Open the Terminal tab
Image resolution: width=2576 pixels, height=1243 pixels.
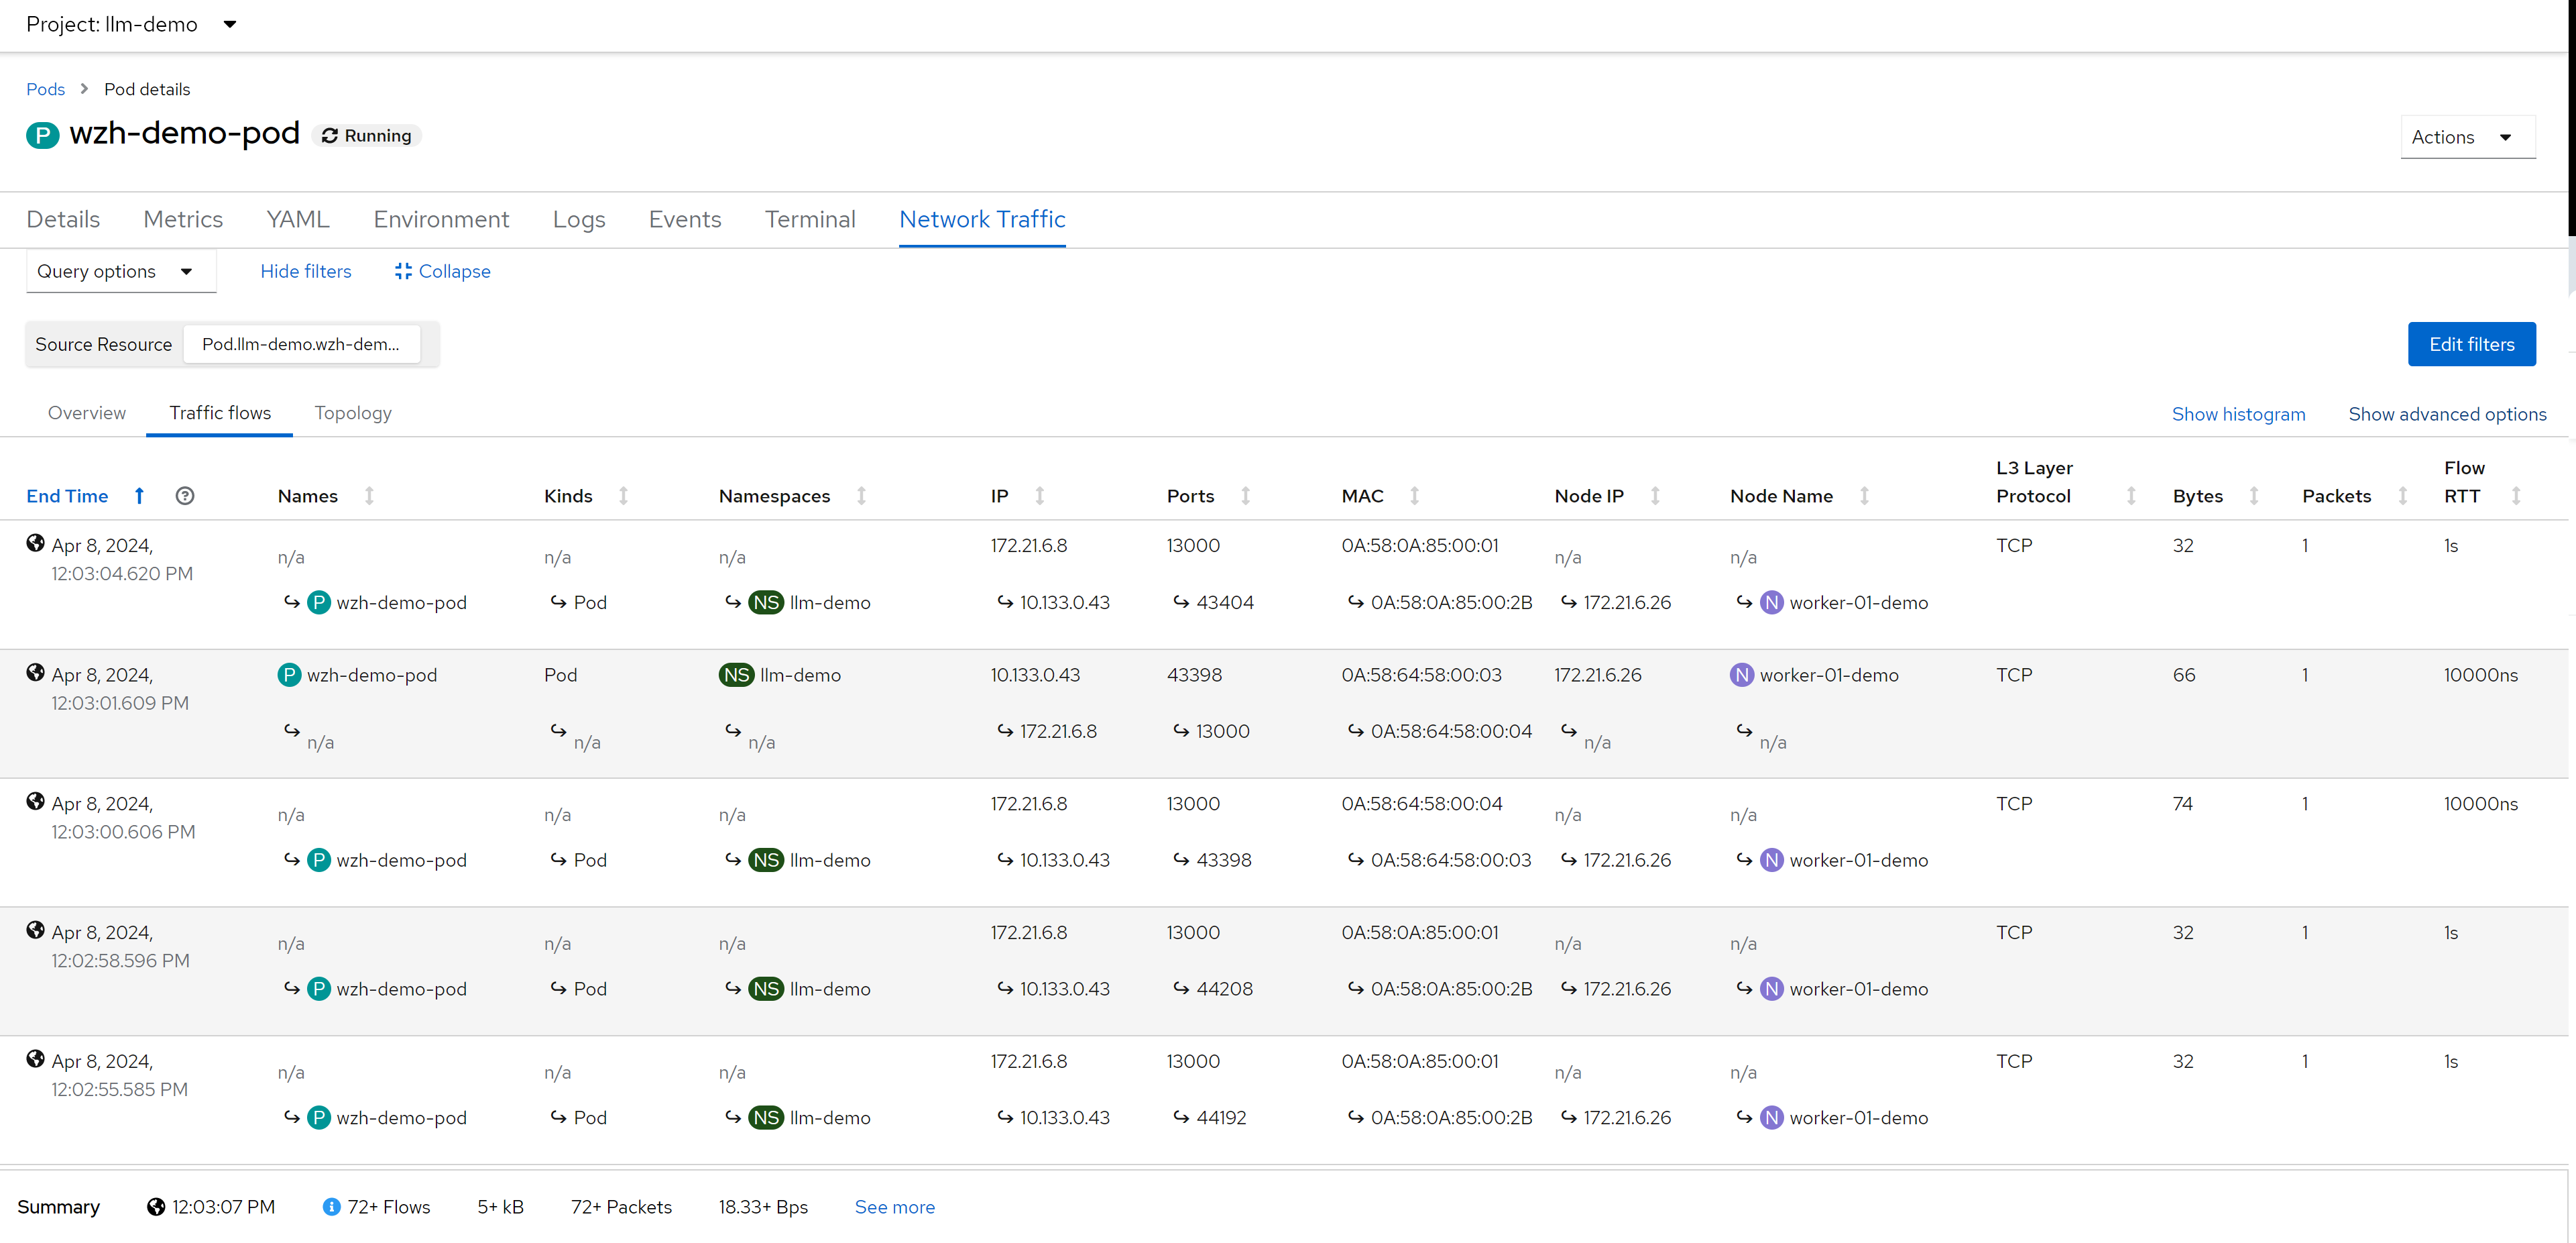pos(809,219)
